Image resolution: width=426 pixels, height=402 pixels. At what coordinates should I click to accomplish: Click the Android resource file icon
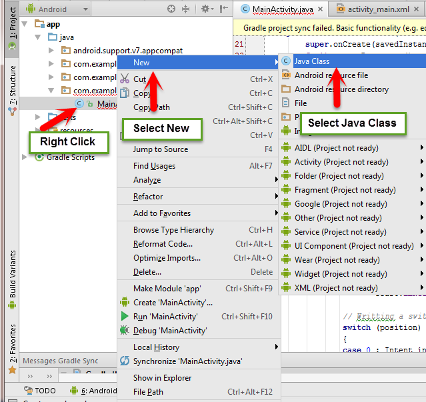tap(286, 75)
